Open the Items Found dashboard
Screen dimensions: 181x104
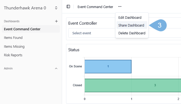point(13,38)
